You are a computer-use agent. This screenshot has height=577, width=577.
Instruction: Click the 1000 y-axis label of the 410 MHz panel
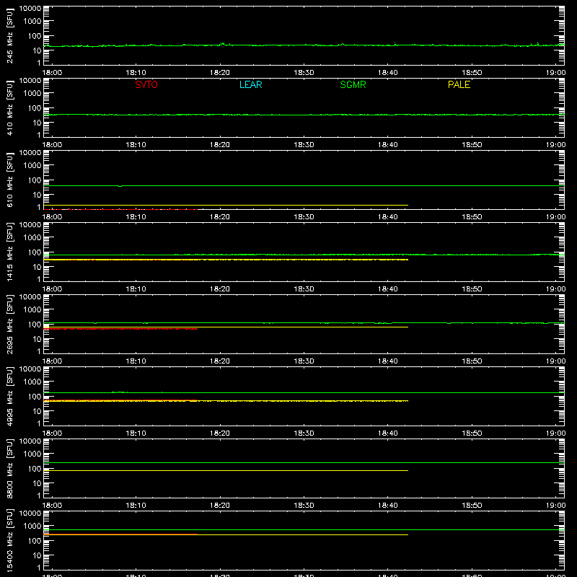[32, 94]
